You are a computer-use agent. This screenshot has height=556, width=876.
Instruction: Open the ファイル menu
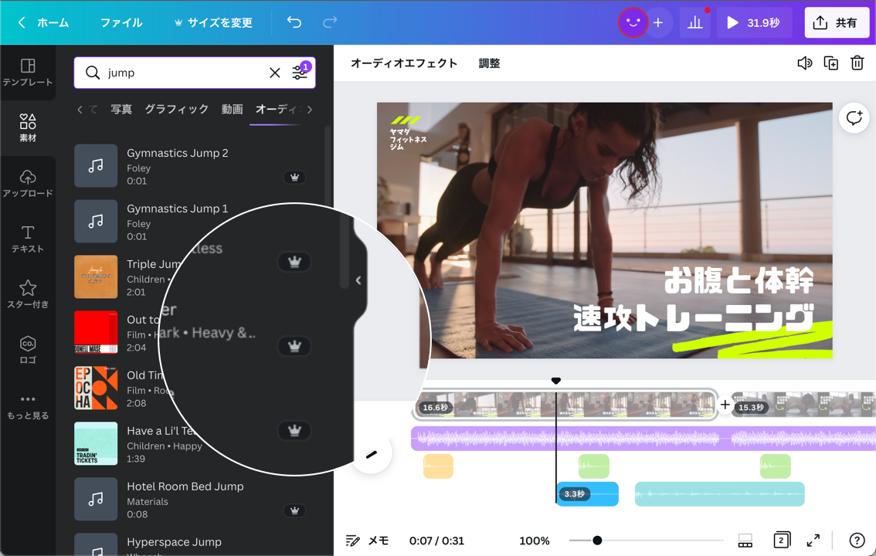point(121,22)
